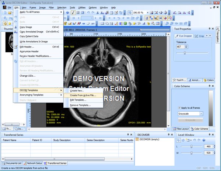Close the Color Scheme panel

coord(213,86)
